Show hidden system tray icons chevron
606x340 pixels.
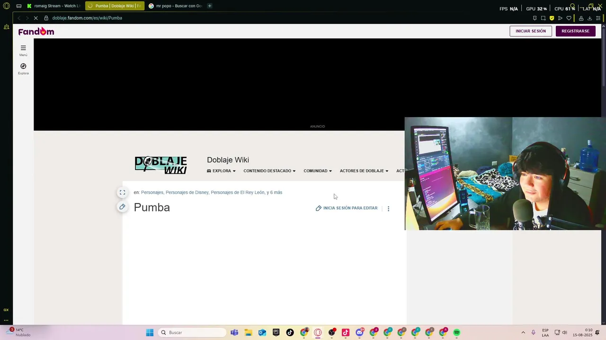click(523, 332)
